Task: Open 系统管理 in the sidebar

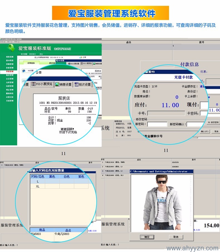Action: [9, 101]
